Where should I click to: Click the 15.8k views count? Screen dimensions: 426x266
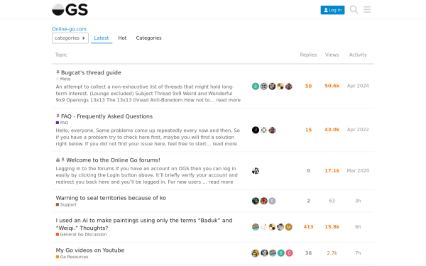tap(332, 227)
